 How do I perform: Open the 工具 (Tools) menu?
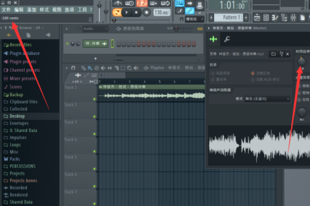82,10
